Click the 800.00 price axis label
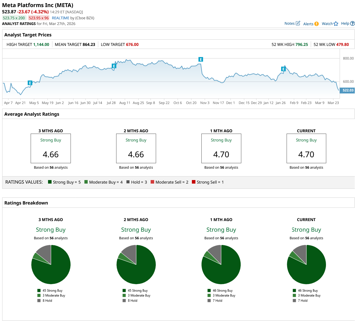Viewport: 355px width, 321px height. 348,58
